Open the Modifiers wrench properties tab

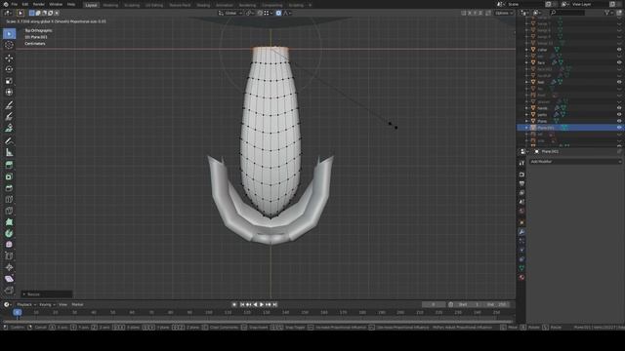pyautogui.click(x=521, y=232)
